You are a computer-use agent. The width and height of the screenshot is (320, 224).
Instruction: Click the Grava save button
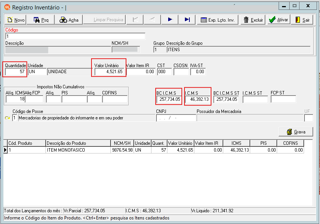296,132
